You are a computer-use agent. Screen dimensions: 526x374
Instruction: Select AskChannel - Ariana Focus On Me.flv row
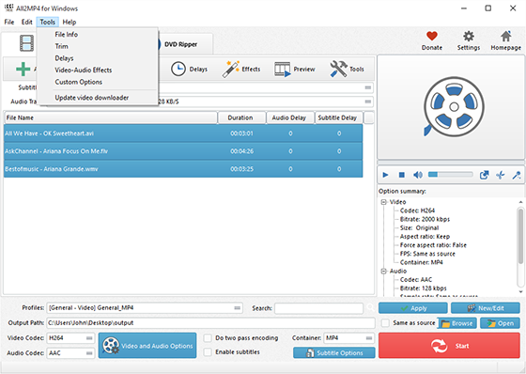pos(183,151)
